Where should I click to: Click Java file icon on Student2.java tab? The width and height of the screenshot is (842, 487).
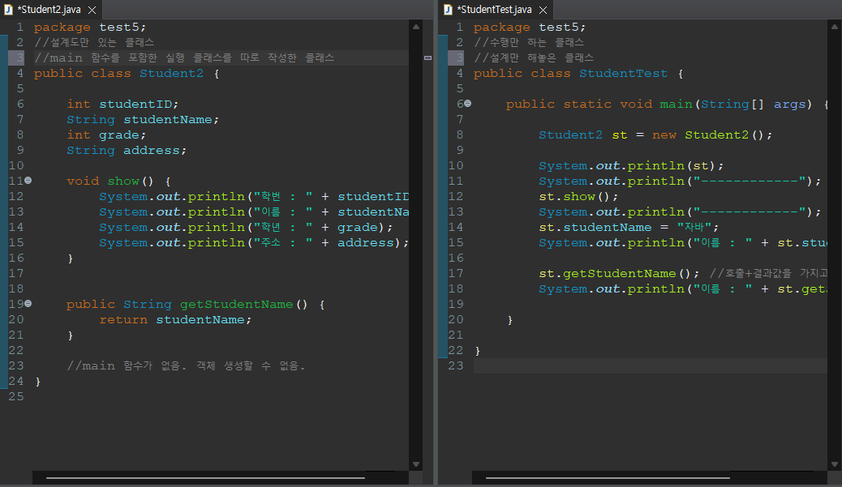[x=9, y=10]
